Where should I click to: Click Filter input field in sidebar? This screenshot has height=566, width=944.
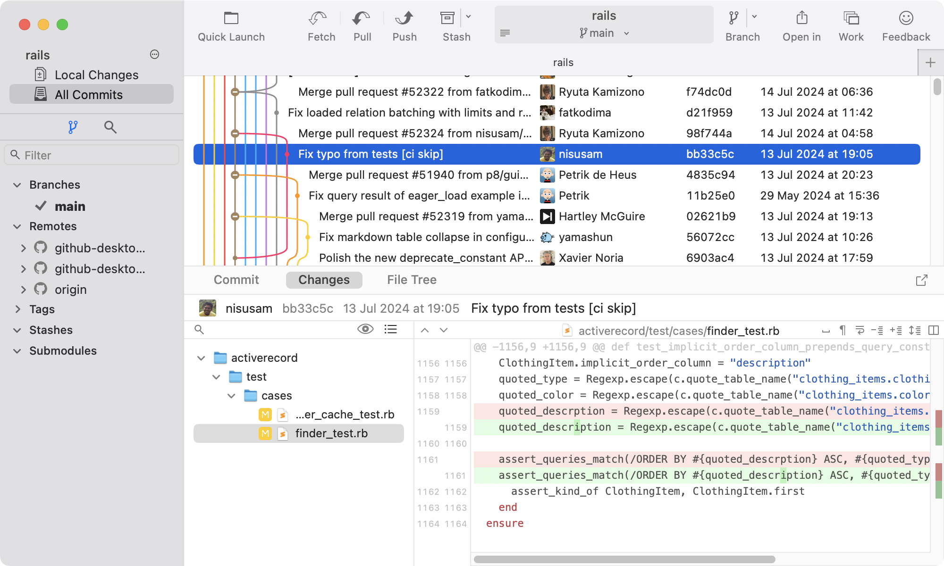pos(94,155)
